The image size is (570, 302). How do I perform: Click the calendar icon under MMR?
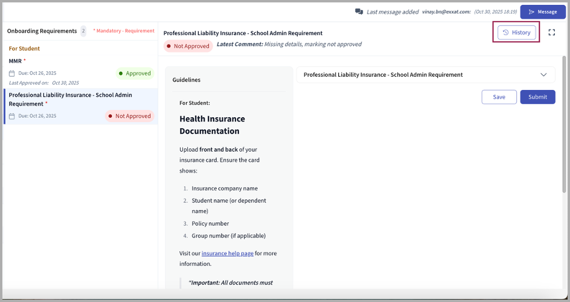pyautogui.click(x=11, y=74)
